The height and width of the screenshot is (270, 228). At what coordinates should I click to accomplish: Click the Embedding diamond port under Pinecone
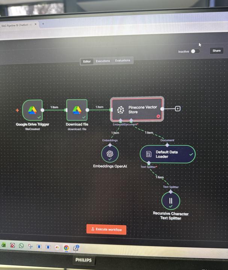tap(121, 120)
